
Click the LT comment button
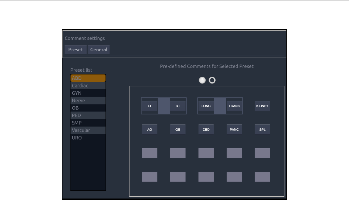tap(150, 106)
